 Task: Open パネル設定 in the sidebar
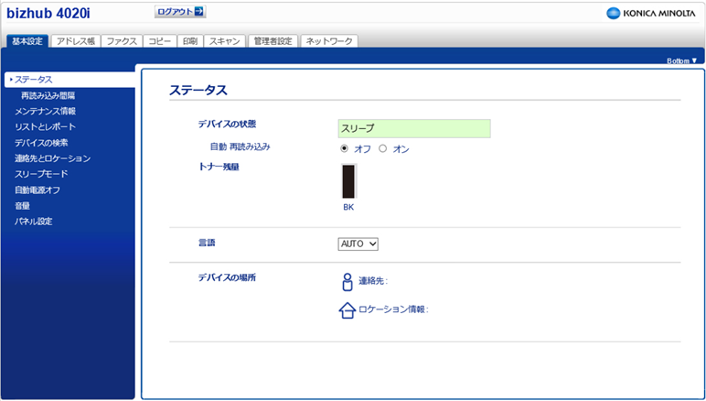pyautogui.click(x=33, y=222)
